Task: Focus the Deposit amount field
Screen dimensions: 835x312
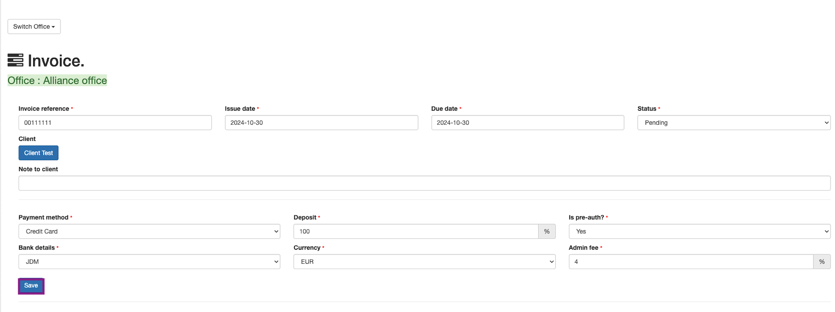Action: pos(416,232)
